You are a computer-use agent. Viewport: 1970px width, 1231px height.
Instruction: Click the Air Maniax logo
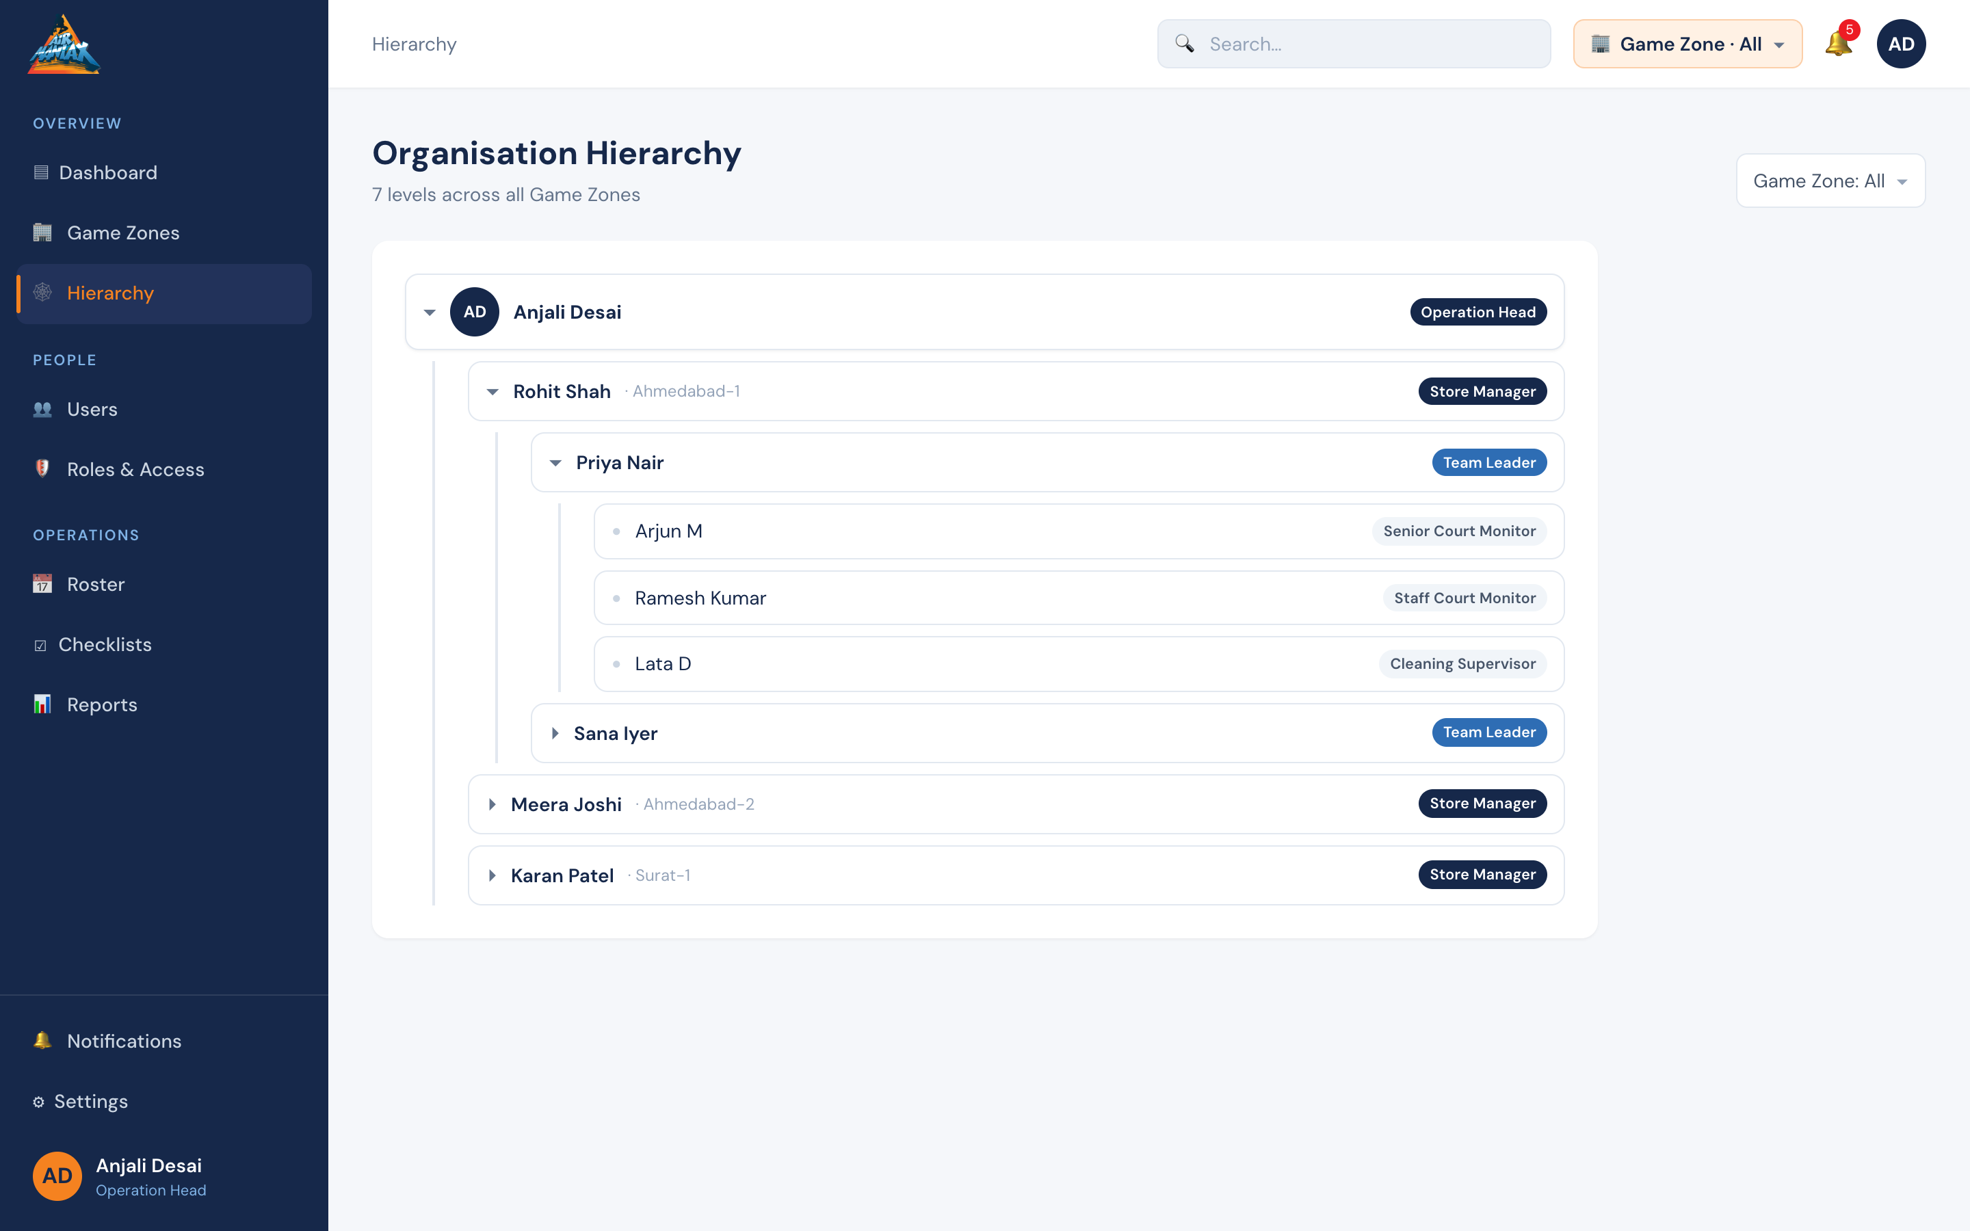(64, 44)
